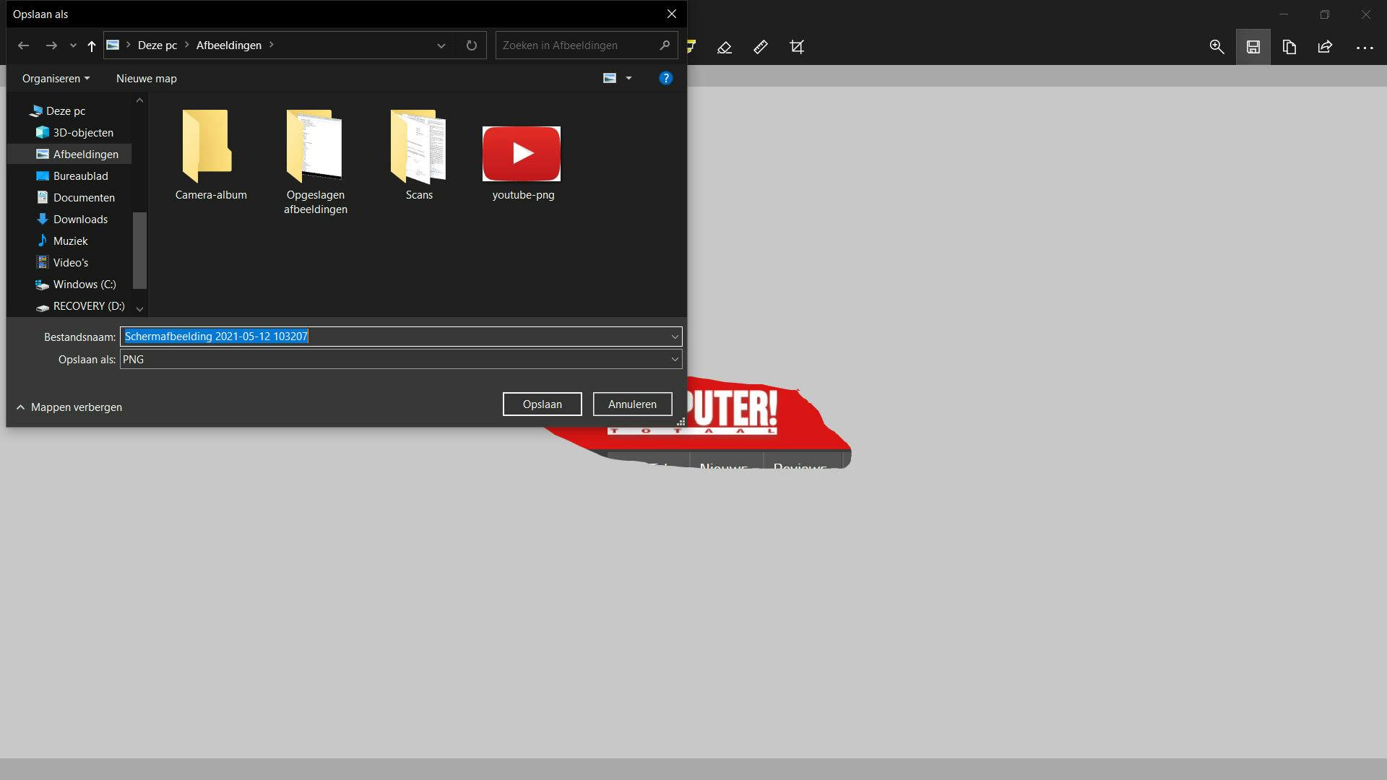
Task: Select the Eraser tool in toolbar
Action: 725,48
